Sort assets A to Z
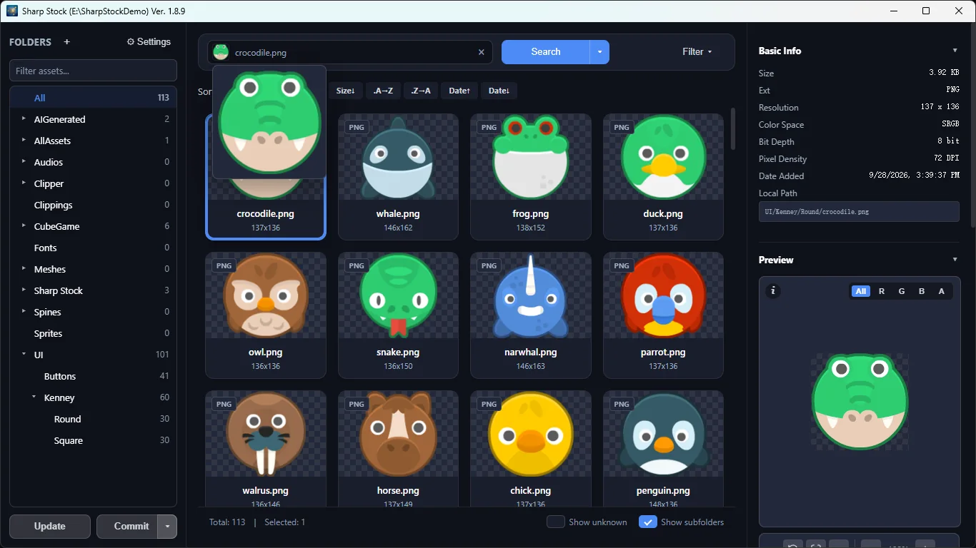The image size is (976, 548). (383, 91)
